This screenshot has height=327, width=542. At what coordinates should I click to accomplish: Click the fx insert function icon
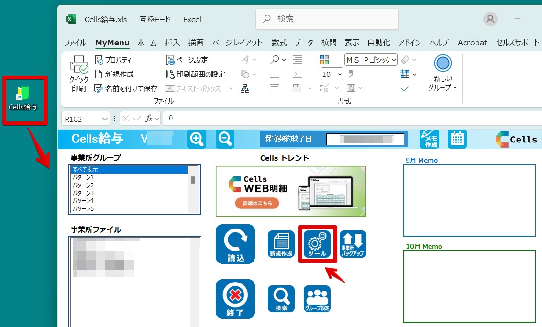coord(149,119)
